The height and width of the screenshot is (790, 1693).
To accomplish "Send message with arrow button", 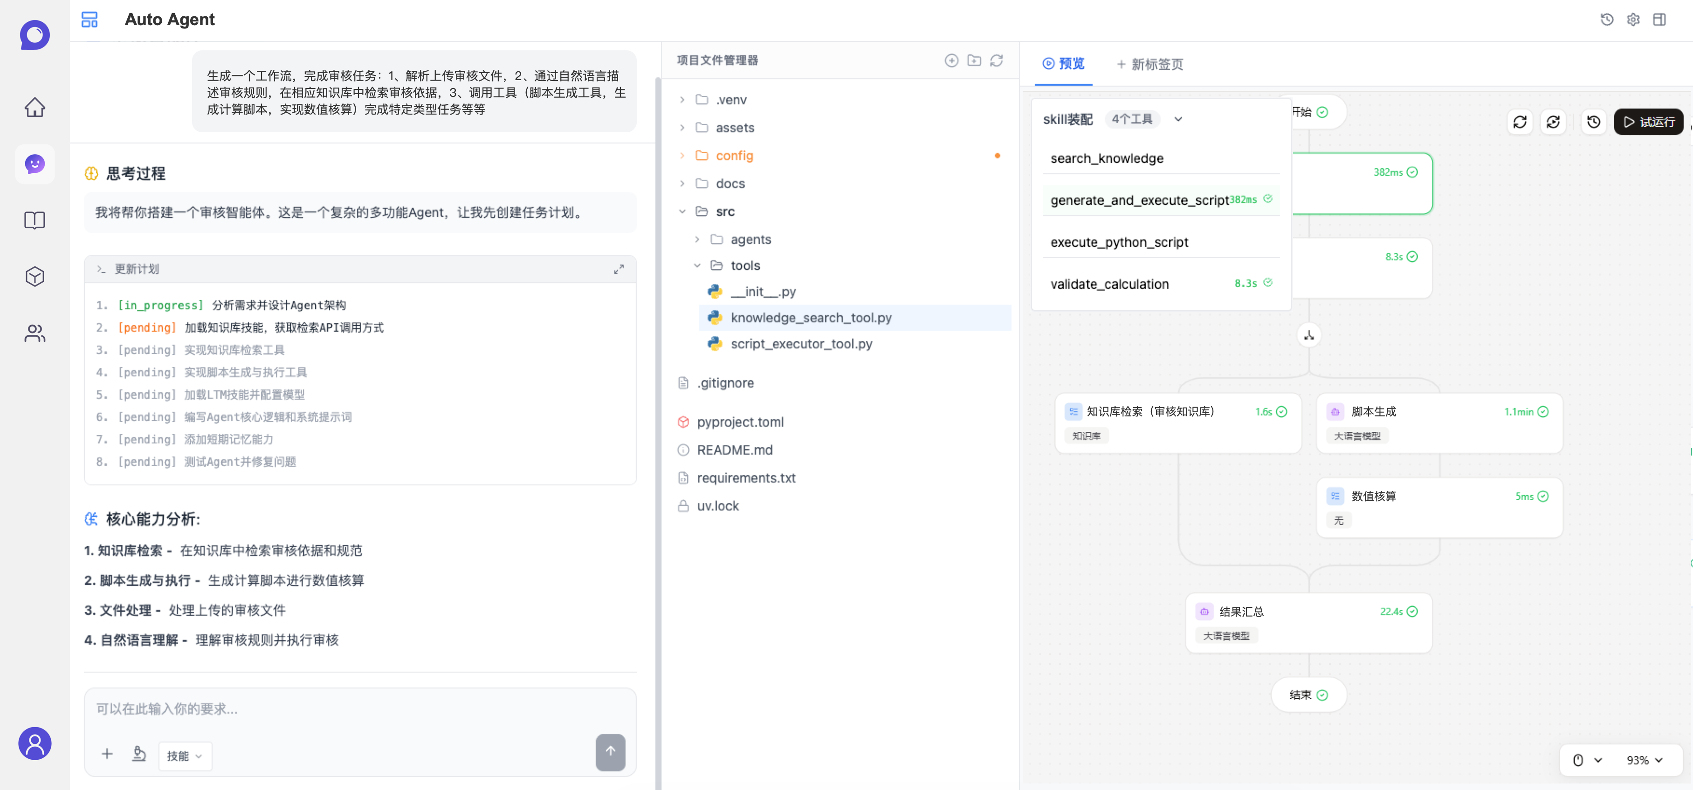I will point(610,751).
